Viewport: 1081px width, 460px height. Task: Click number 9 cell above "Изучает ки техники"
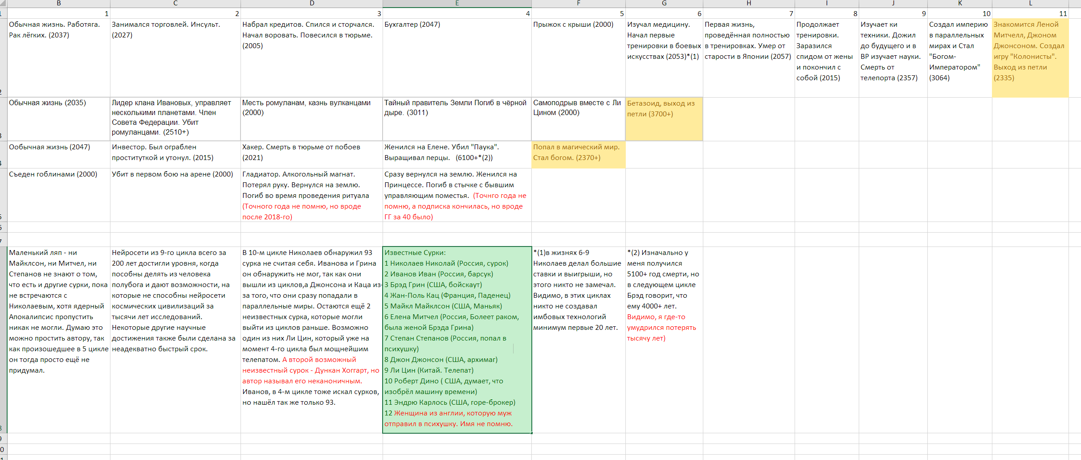pyautogui.click(x=893, y=13)
